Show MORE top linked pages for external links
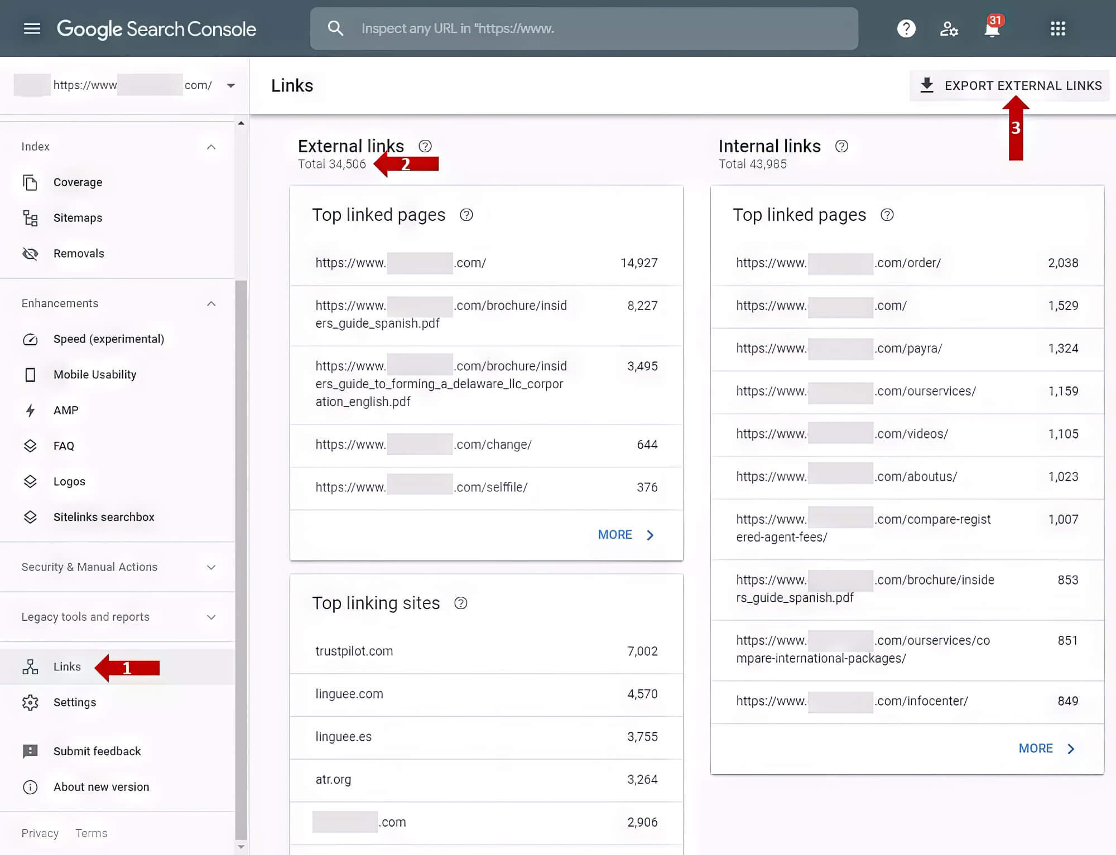Image resolution: width=1116 pixels, height=855 pixels. click(615, 534)
